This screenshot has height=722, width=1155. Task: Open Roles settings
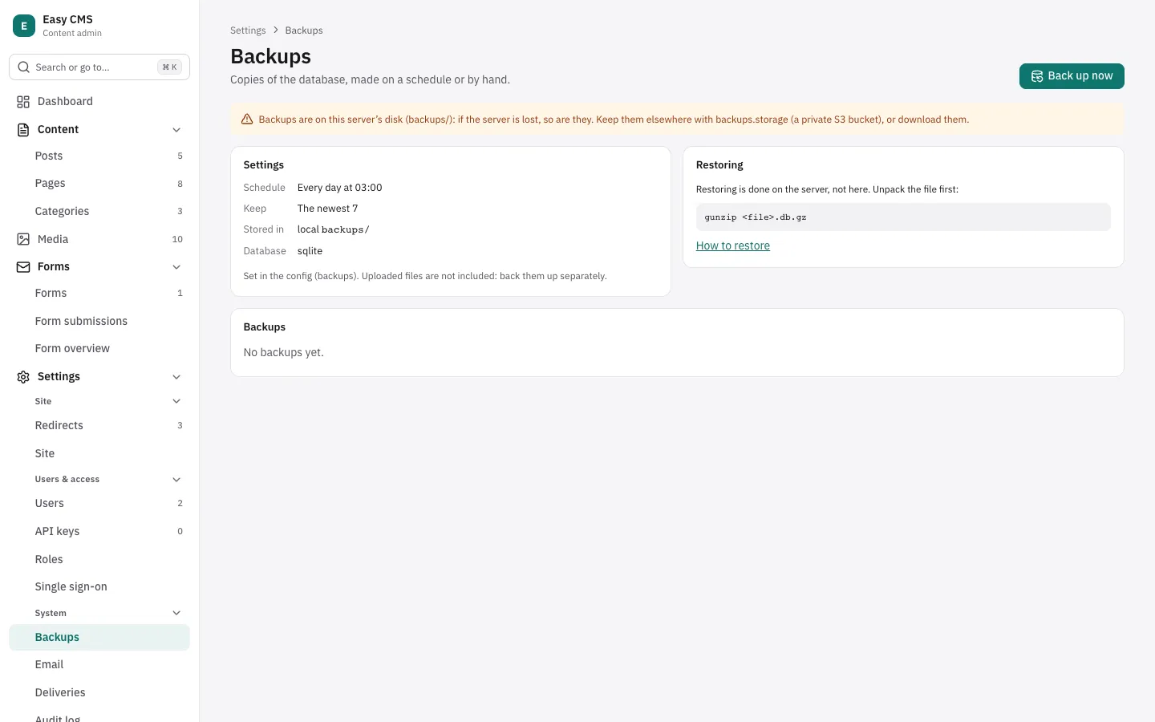tap(99, 560)
